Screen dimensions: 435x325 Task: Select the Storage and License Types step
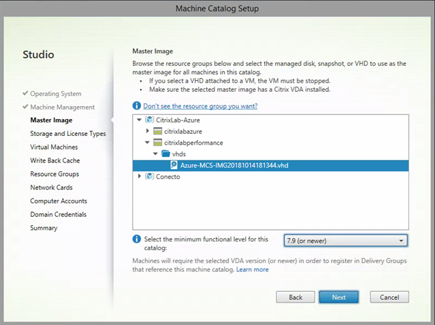click(68, 133)
